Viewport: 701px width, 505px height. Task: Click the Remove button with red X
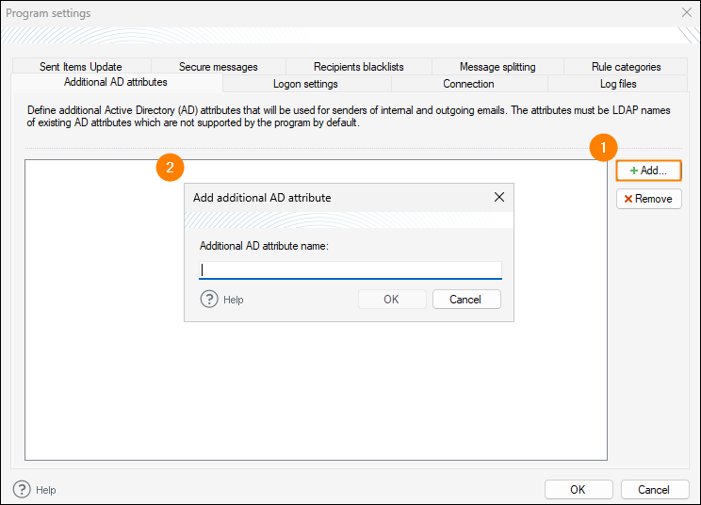(648, 199)
